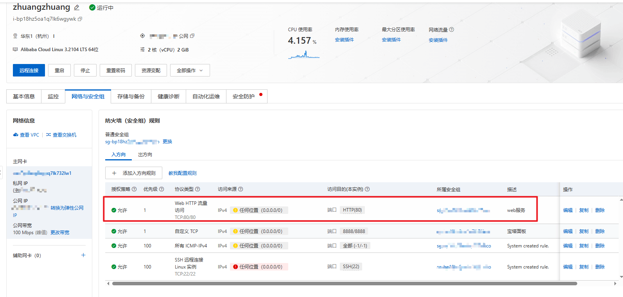The image size is (623, 297).
Task: Click the help icon beside 授权策略
Action: 134,189
